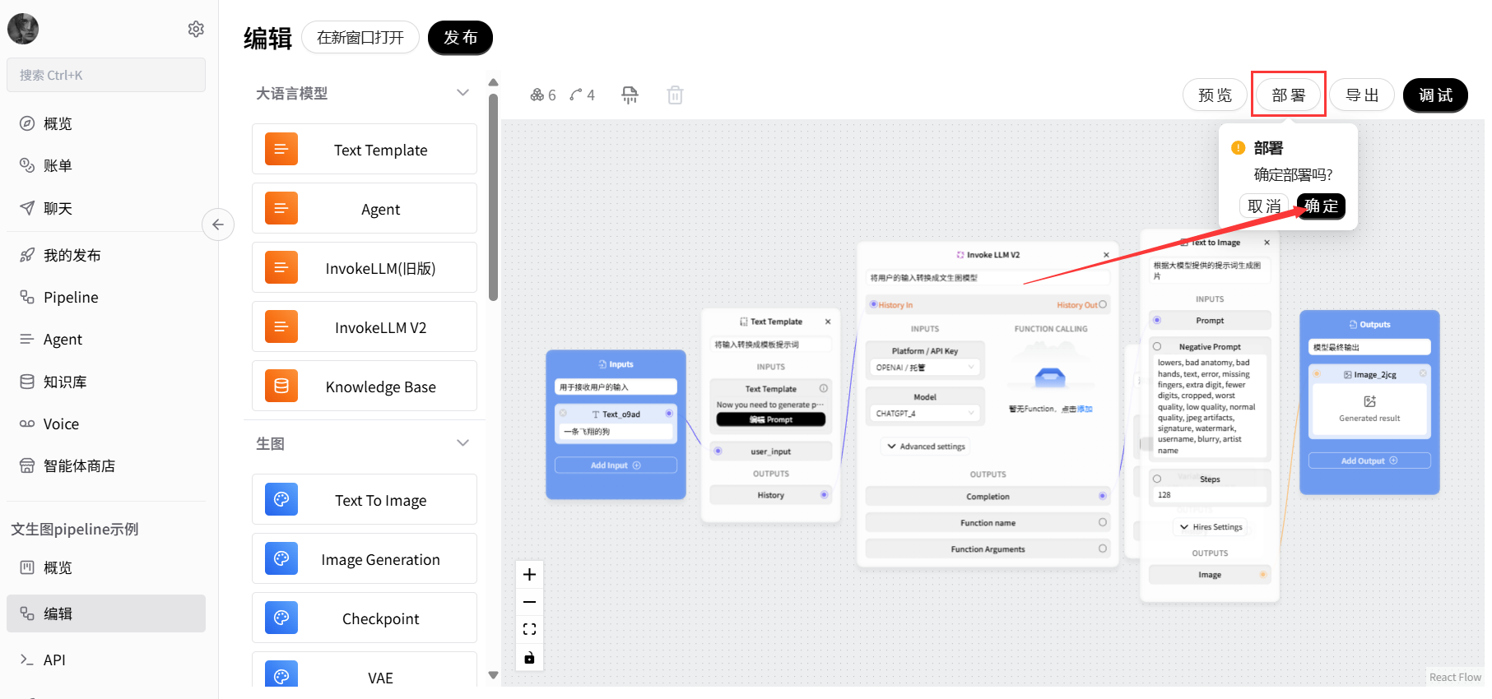Click the canvas zoom in plus button
The image size is (1492, 699).
click(529, 575)
